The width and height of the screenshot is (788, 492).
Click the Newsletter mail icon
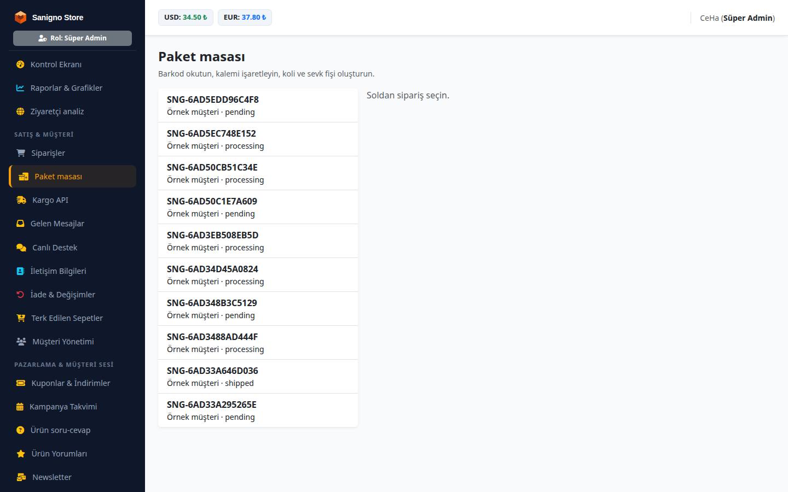point(21,477)
